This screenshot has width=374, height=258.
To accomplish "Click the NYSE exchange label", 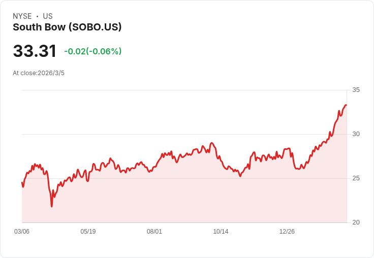I will point(22,16).
